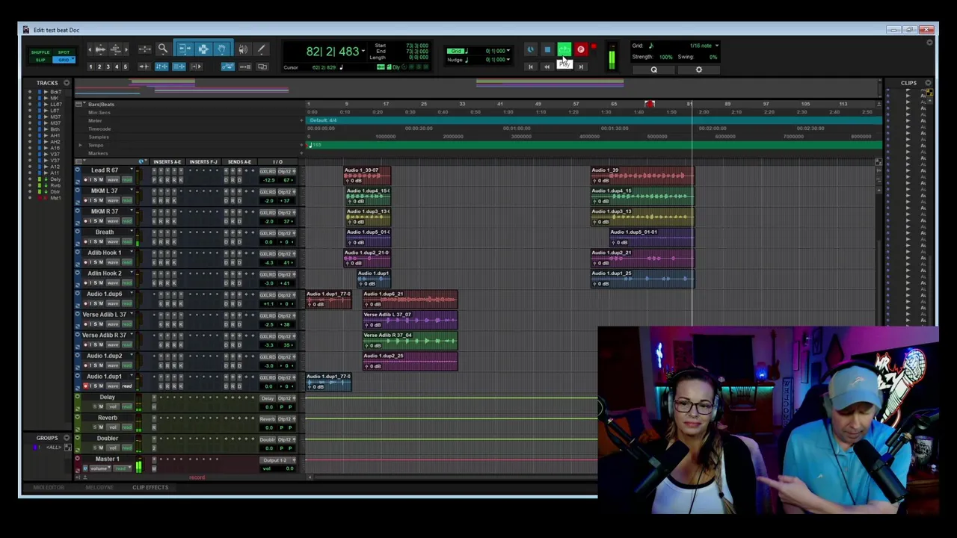Viewport: 957px width, 538px height.
Task: Mute the Adlib Hook 1 track
Action: [x=101, y=262]
